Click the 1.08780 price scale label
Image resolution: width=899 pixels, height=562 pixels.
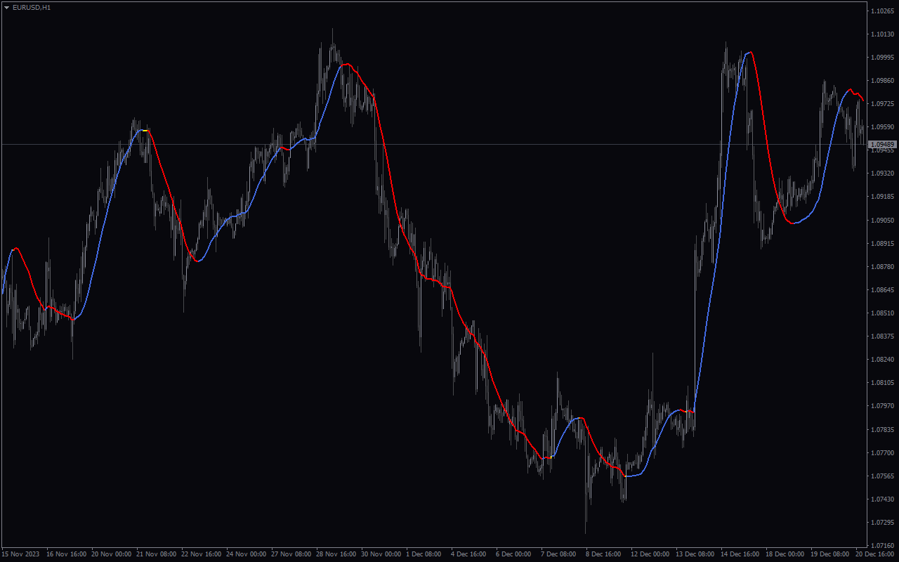(882, 267)
